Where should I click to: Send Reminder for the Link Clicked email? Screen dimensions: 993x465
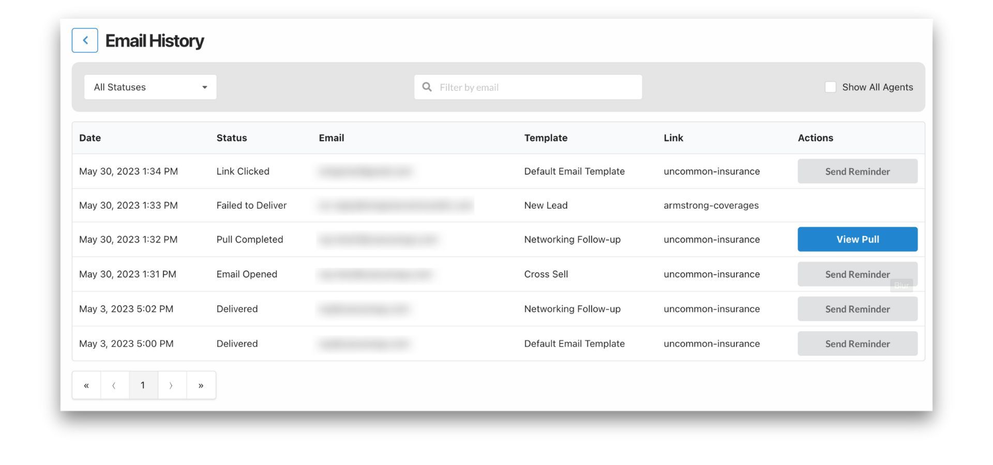coord(857,171)
